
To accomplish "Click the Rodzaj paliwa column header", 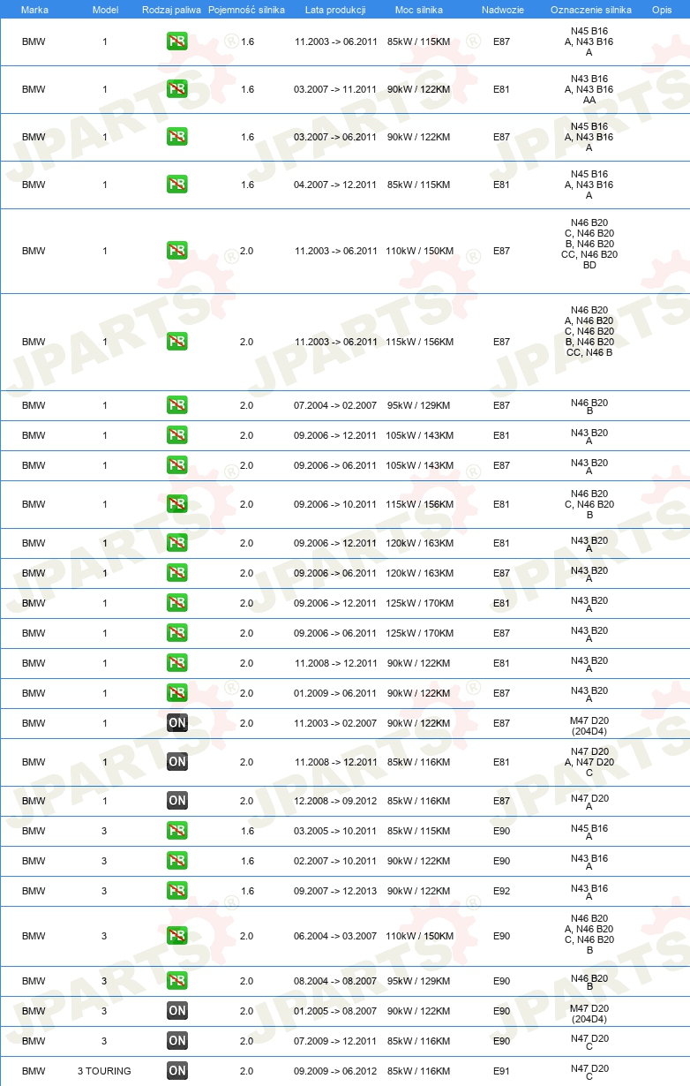I will 172,9.
